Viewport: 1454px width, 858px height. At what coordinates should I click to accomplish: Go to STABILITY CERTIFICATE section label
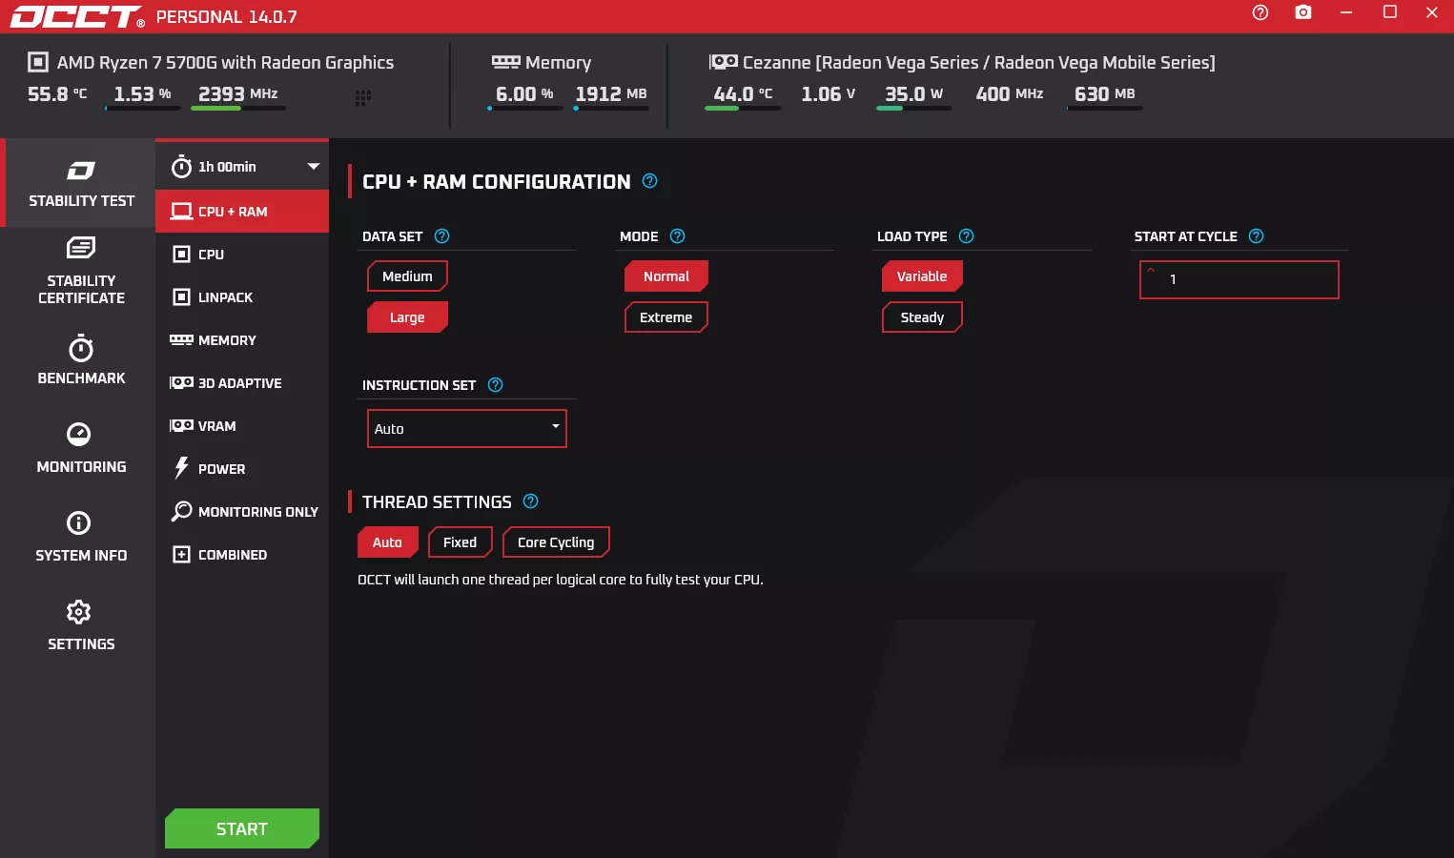point(81,290)
